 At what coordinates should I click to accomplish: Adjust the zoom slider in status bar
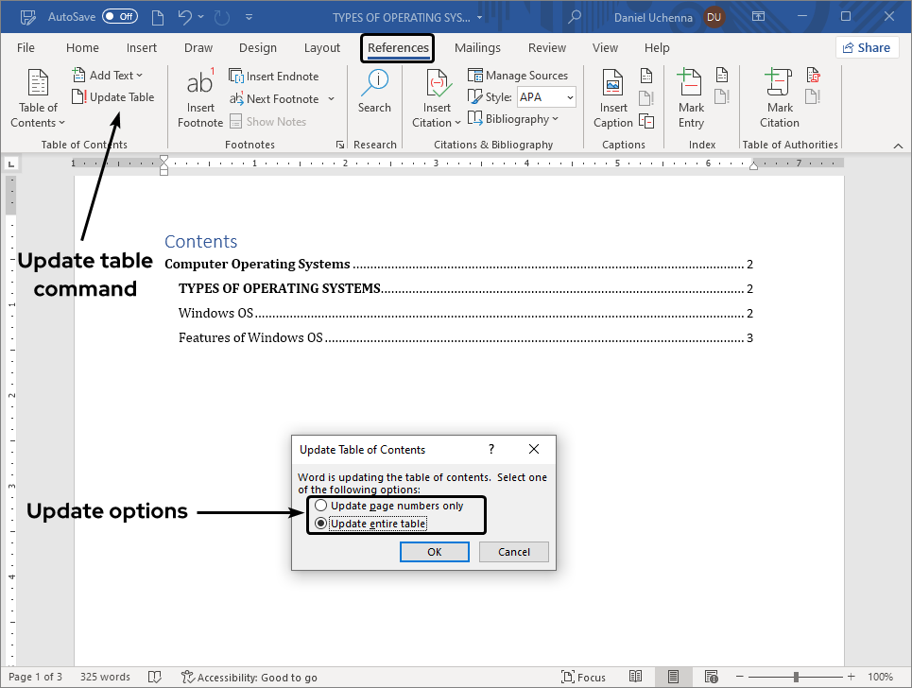click(x=796, y=677)
